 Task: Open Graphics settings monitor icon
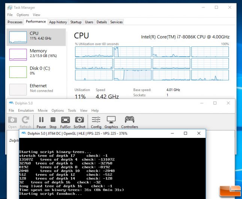(111, 120)
